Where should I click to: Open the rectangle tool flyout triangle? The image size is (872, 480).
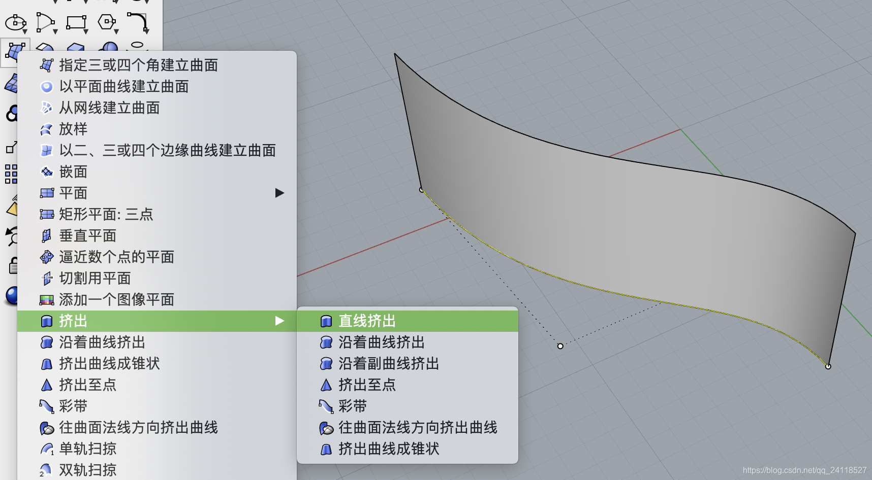pyautogui.click(x=86, y=32)
